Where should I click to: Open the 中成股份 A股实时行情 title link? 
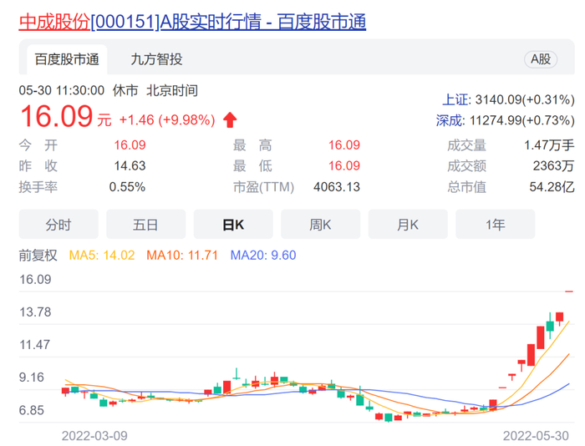(x=192, y=22)
